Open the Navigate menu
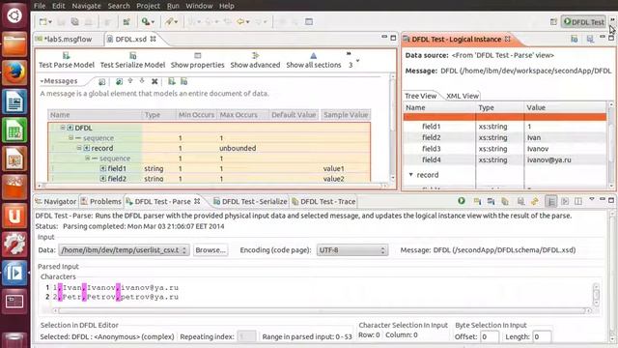Viewport: 618px width, 348px height. 86,6
